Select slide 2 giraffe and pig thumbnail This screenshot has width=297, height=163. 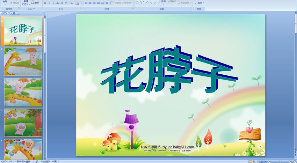[x=23, y=62]
